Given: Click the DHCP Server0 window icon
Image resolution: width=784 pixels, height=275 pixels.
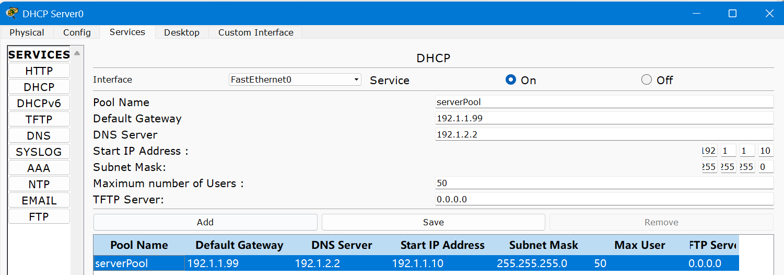Looking at the screenshot, I should (11, 13).
